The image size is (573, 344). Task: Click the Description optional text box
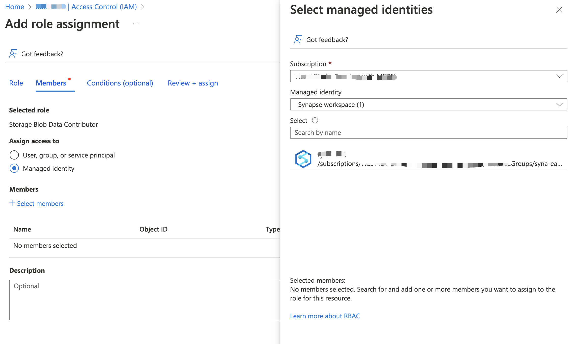(x=145, y=300)
